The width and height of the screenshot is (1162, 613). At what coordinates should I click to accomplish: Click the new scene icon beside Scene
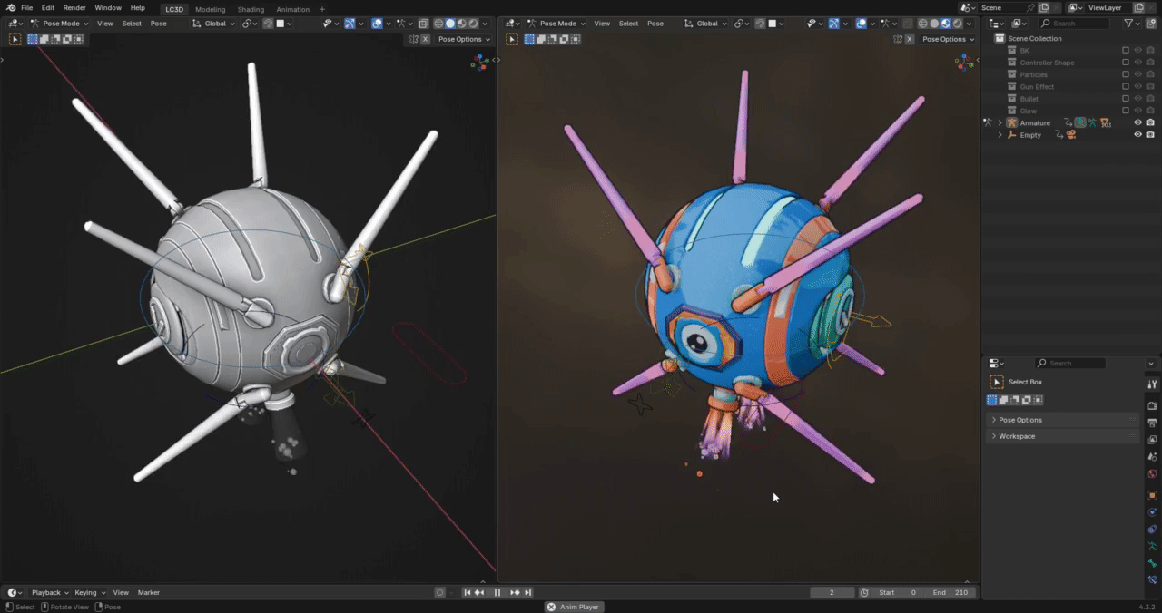(x=1044, y=8)
